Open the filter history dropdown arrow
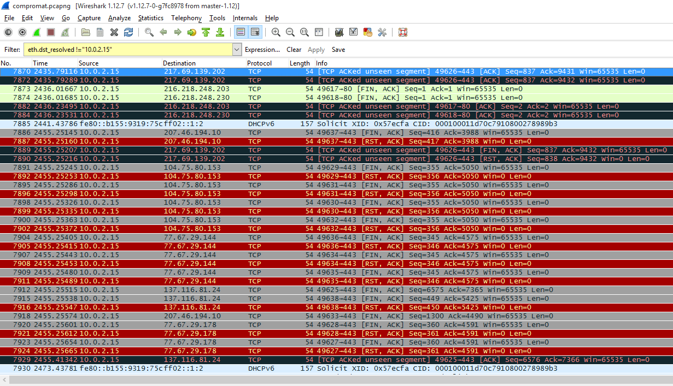673x386 pixels. tap(237, 50)
